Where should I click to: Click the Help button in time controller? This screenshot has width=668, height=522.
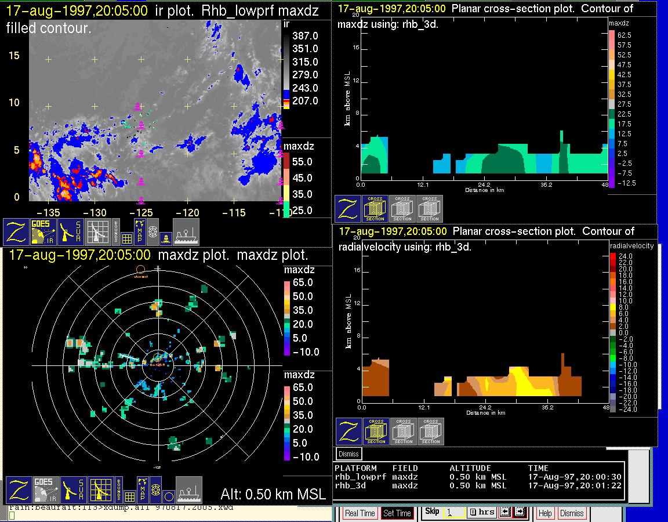[545, 513]
